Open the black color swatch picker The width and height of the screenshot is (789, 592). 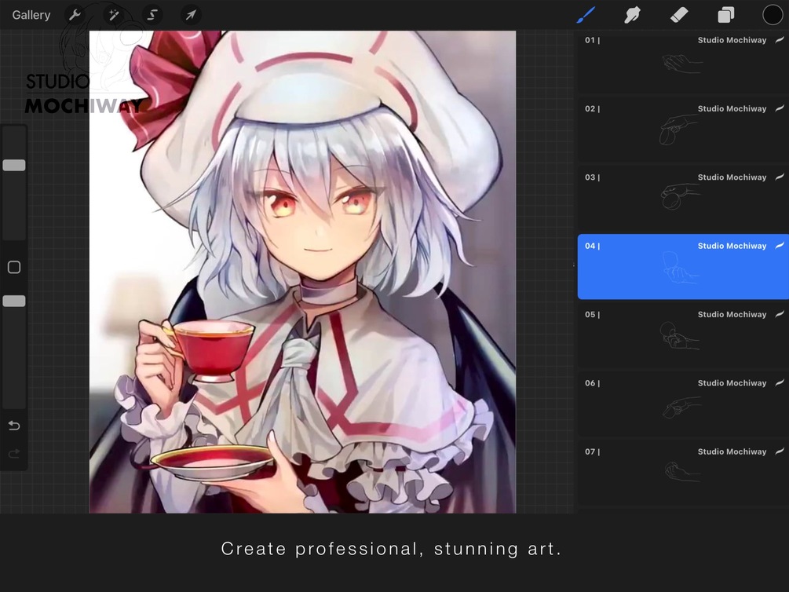(773, 15)
